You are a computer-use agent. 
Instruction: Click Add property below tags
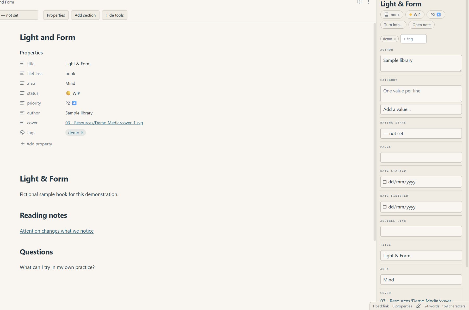click(x=36, y=144)
